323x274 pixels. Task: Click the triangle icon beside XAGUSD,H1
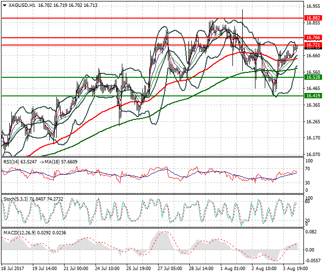[5, 5]
